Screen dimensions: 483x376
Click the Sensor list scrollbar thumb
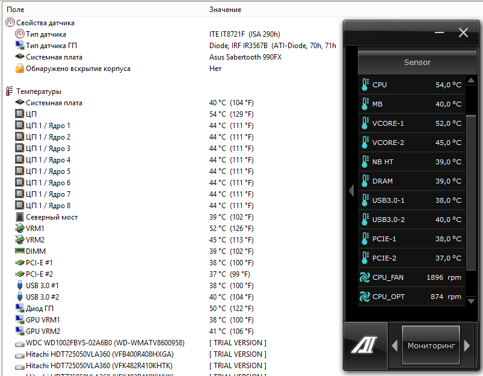[x=471, y=193]
